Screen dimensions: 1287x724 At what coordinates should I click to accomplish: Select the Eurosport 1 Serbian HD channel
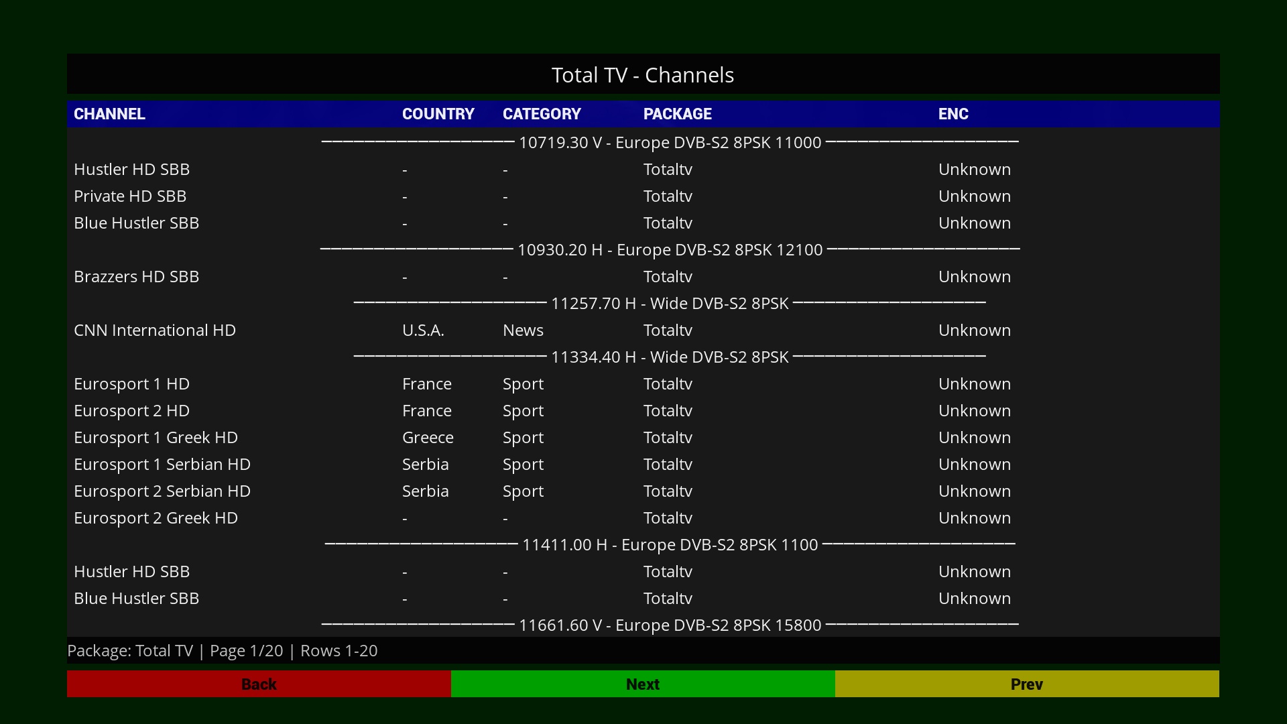tap(643, 464)
